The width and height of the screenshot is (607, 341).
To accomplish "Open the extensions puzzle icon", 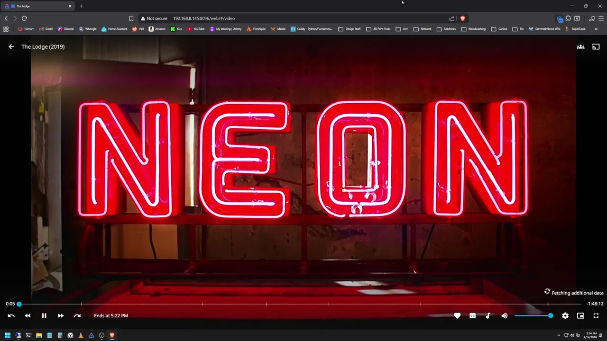I will pyautogui.click(x=568, y=18).
